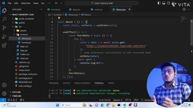
Task: Click the react-memory-leak command center search
Action: (102, 3)
